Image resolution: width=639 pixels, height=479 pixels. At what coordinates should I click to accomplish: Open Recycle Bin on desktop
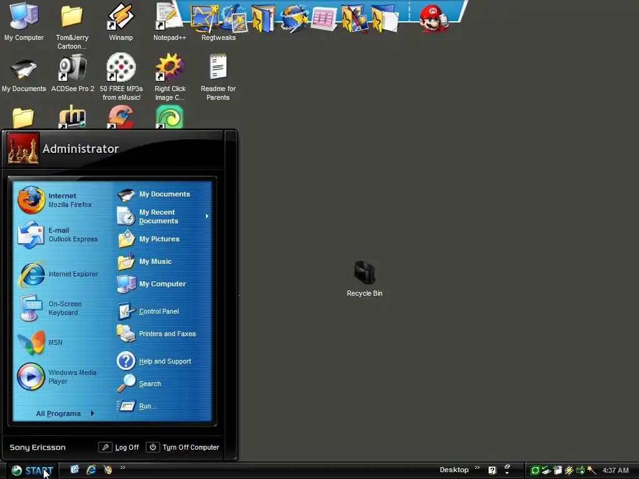pyautogui.click(x=364, y=279)
